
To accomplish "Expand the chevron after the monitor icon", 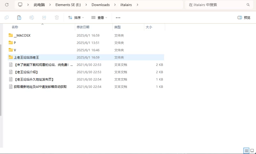I will click(28, 5).
